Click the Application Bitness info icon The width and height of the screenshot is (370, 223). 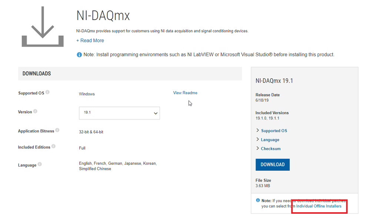pyautogui.click(x=57, y=131)
